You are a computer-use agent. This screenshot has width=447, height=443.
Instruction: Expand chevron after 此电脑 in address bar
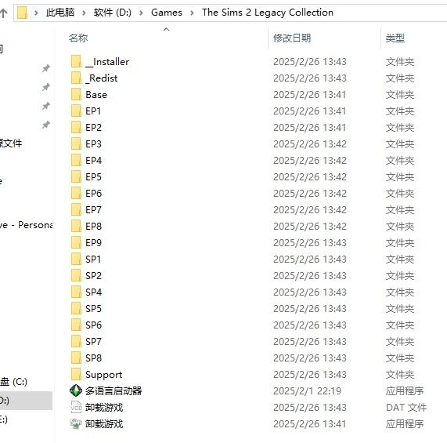[x=84, y=13]
